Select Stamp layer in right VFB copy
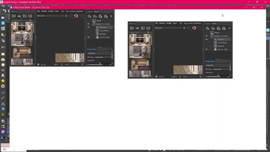 (217, 33)
